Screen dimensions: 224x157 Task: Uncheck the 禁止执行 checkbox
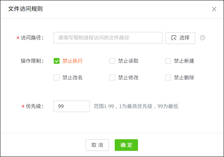click(x=57, y=61)
